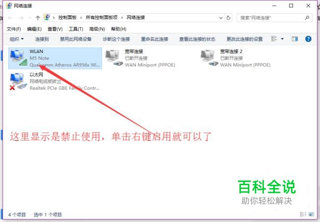320x222 pixels.
Task: Click 网络电缆被拔出 status text
Action: pyautogui.click(x=45, y=82)
